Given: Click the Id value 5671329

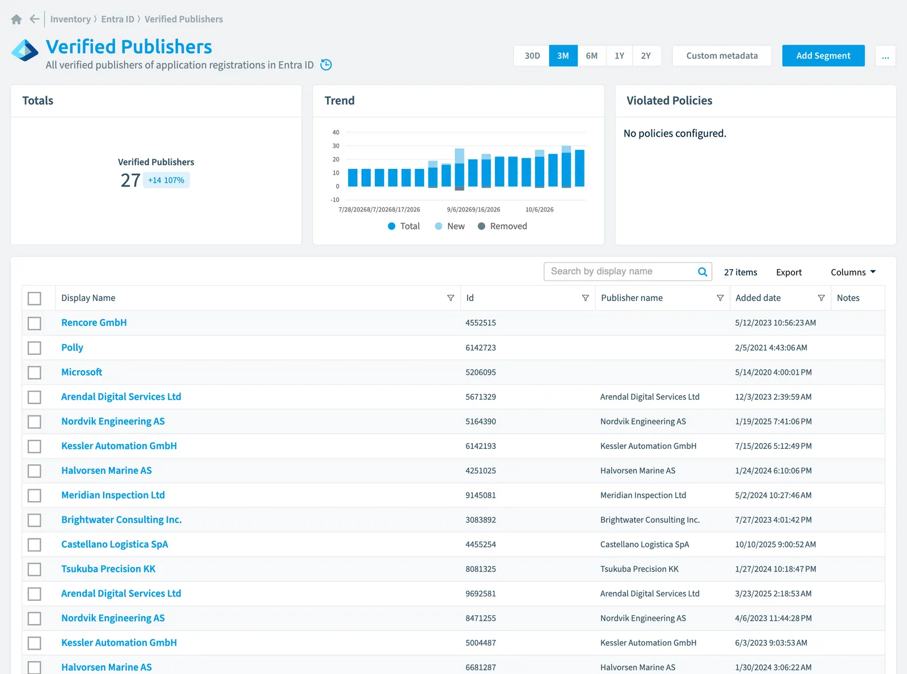Looking at the screenshot, I should (481, 397).
